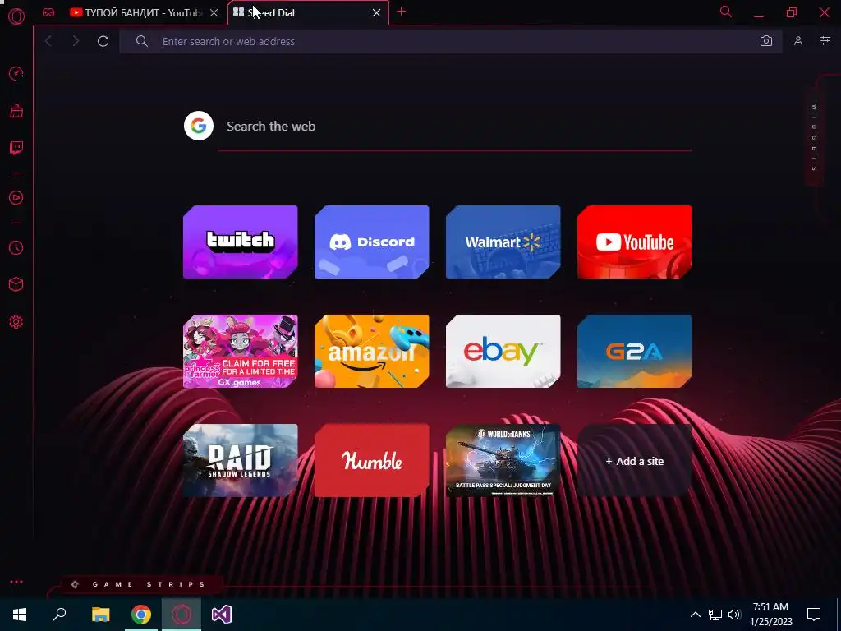Open the Discord speed dial tile
The width and height of the screenshot is (841, 631).
[372, 242]
